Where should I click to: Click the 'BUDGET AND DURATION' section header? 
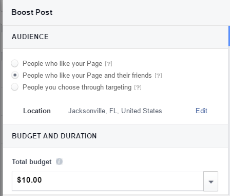point(54,136)
